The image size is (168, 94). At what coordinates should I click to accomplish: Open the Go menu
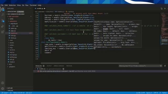(23, 5)
